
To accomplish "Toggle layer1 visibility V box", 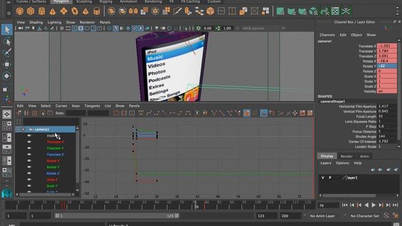I will pos(323,178).
